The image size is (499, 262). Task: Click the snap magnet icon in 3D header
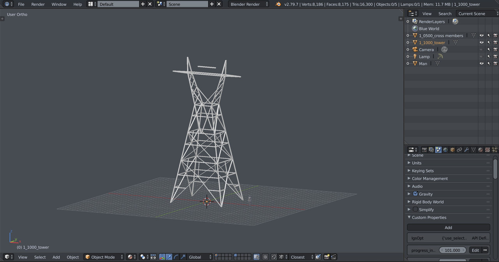[274, 257]
